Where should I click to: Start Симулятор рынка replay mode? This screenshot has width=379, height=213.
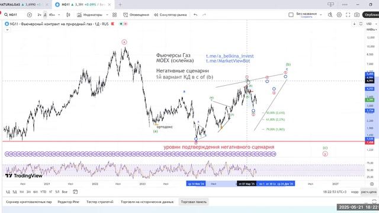(171, 15)
